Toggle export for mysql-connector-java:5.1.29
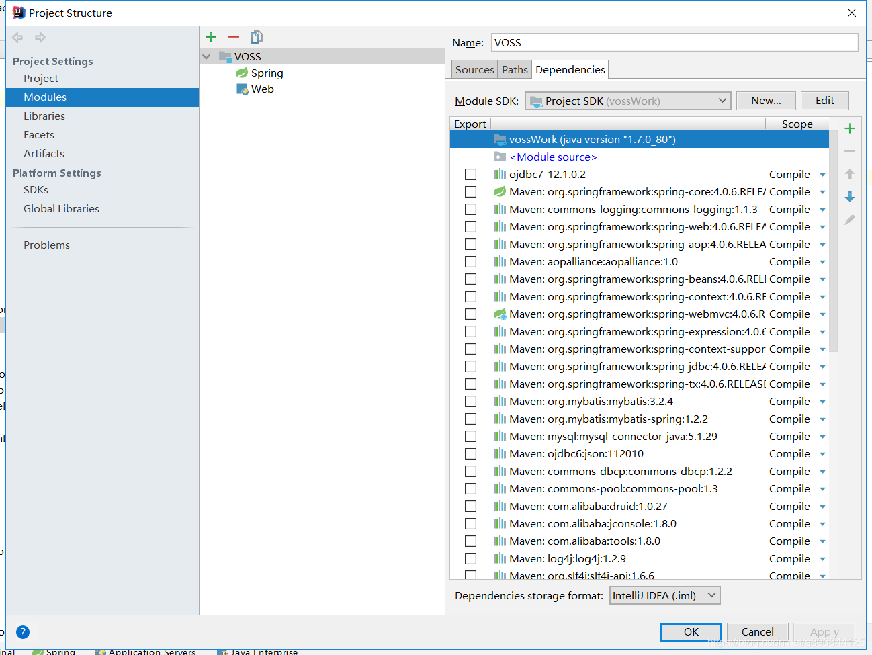Viewport: 872px width, 655px height. (x=470, y=436)
